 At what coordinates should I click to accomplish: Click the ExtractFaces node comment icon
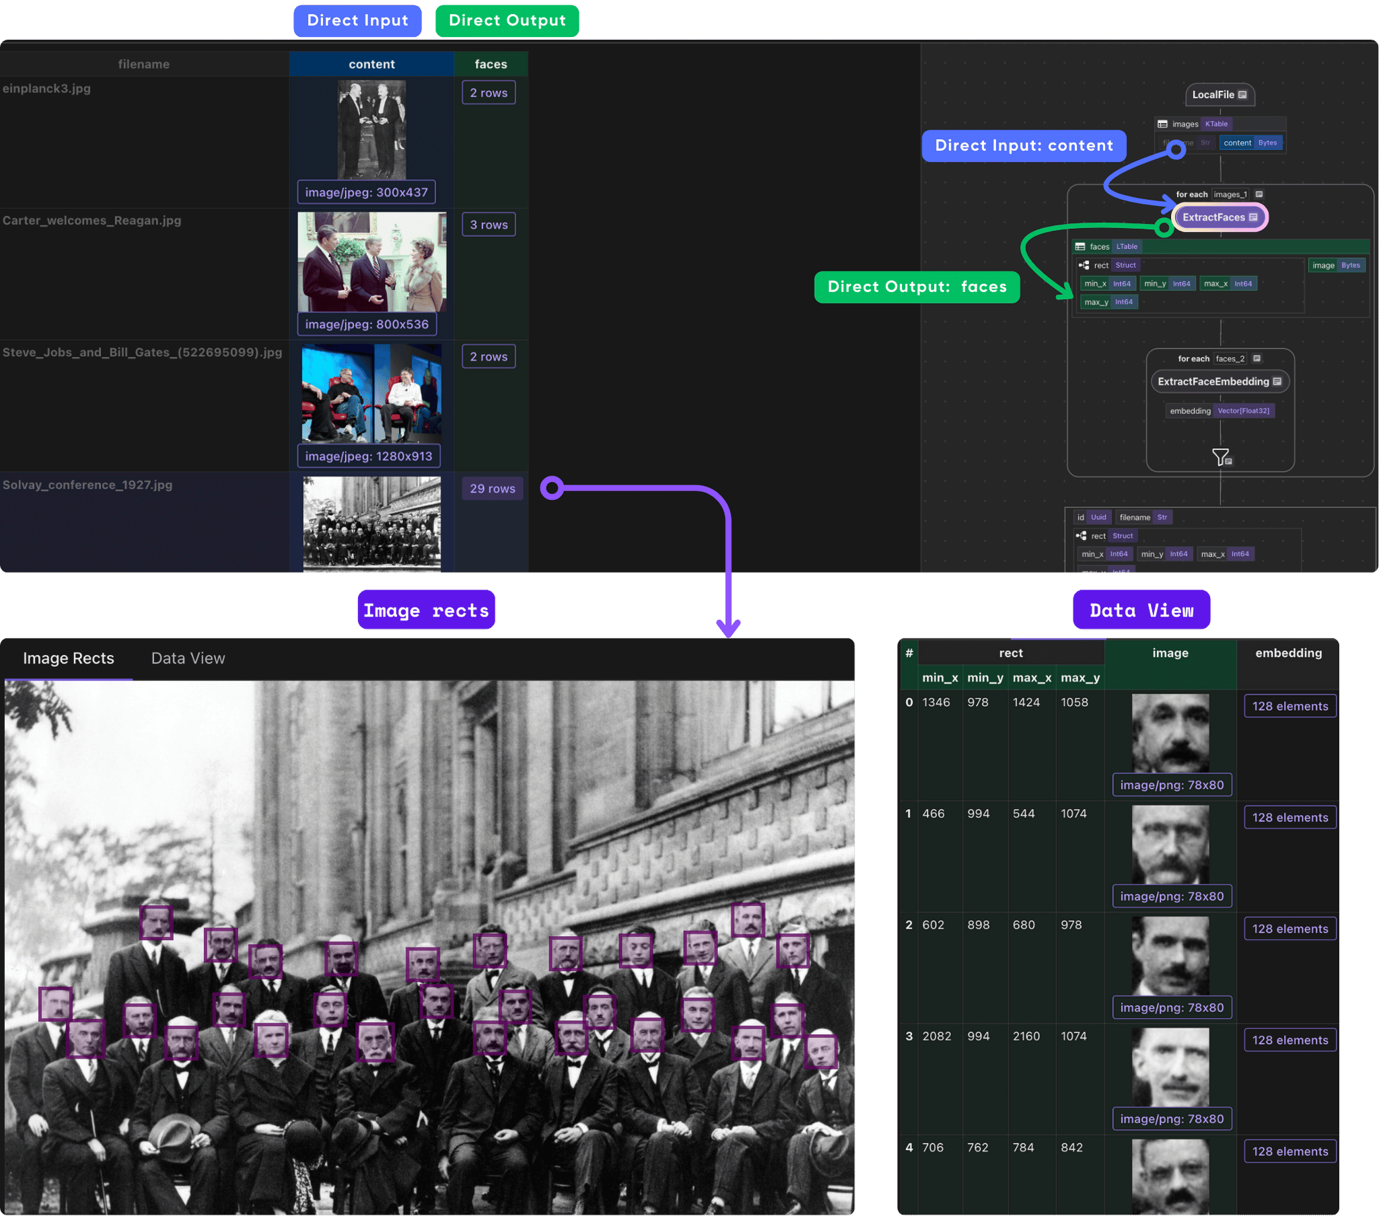(x=1253, y=217)
